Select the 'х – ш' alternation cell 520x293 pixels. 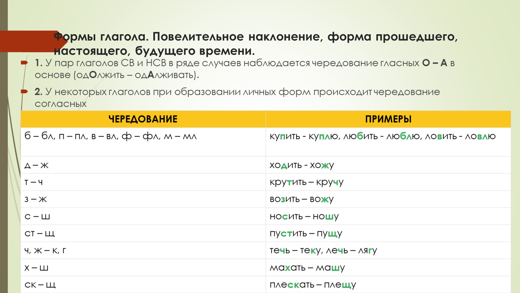[x=36, y=268]
